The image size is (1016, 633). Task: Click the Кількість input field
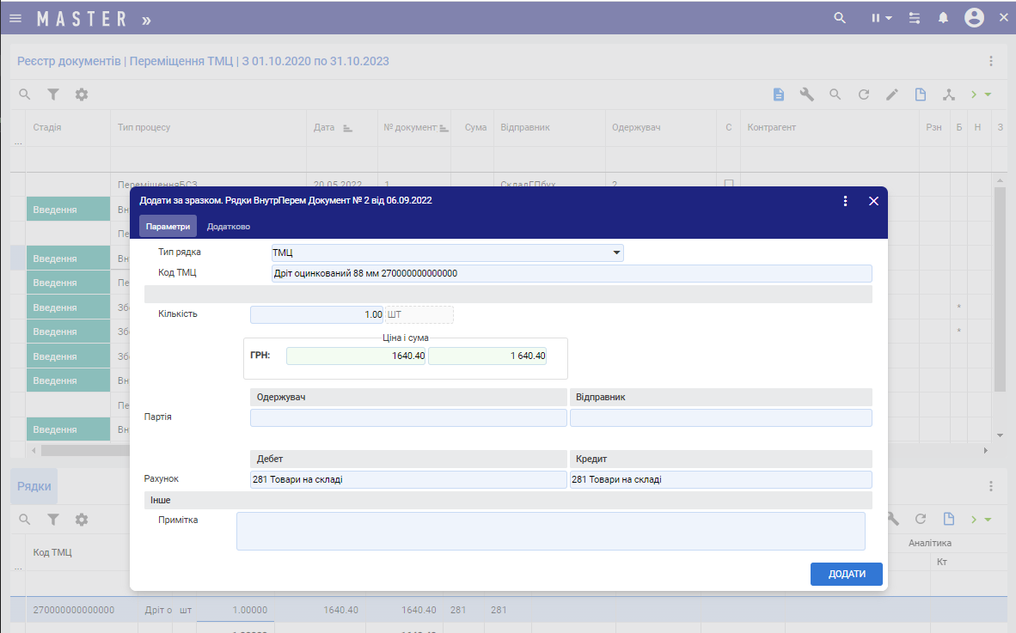[x=316, y=315]
